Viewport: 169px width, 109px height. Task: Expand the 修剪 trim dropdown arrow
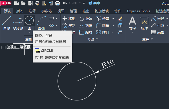point(113,19)
